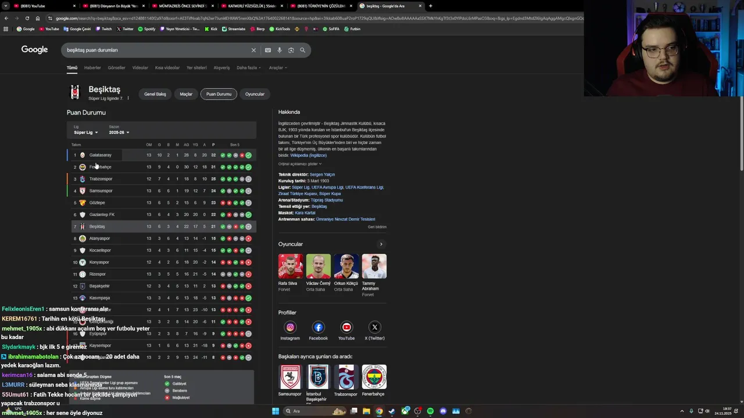744x418 pixels.
Task: Open the YouTube profile icon
Action: coord(346,327)
